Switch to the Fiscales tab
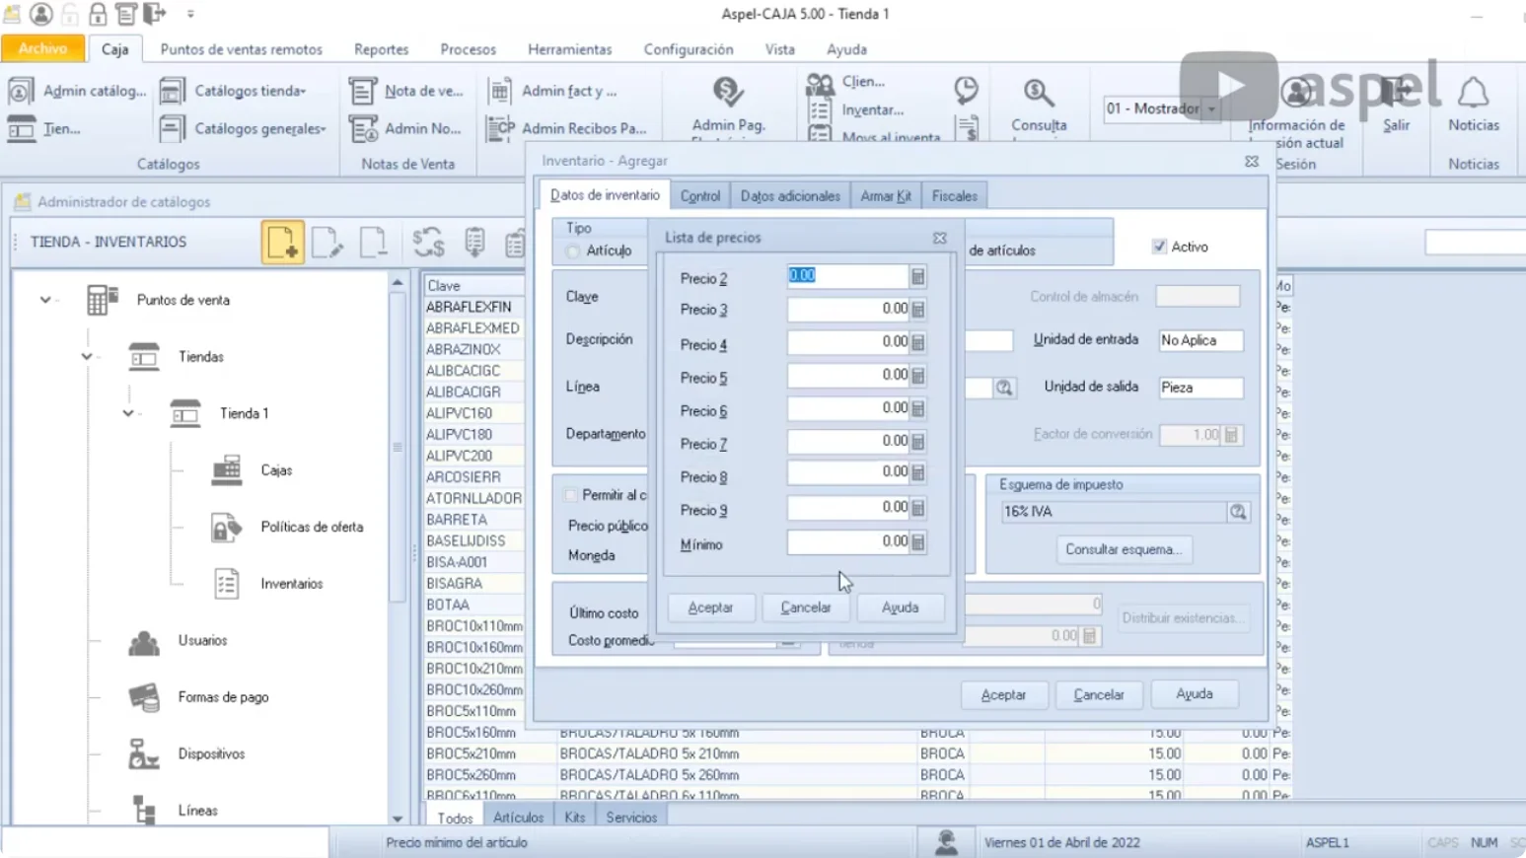 point(954,196)
